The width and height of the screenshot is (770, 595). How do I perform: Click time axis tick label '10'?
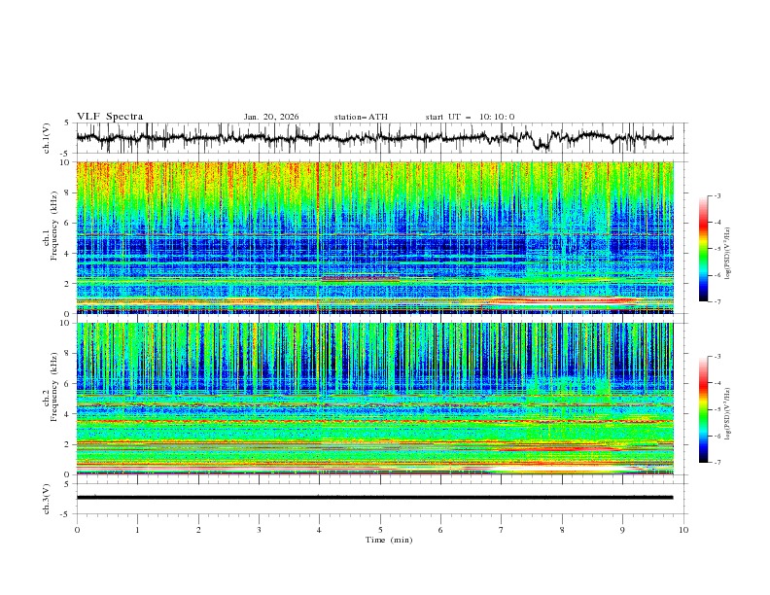[683, 530]
